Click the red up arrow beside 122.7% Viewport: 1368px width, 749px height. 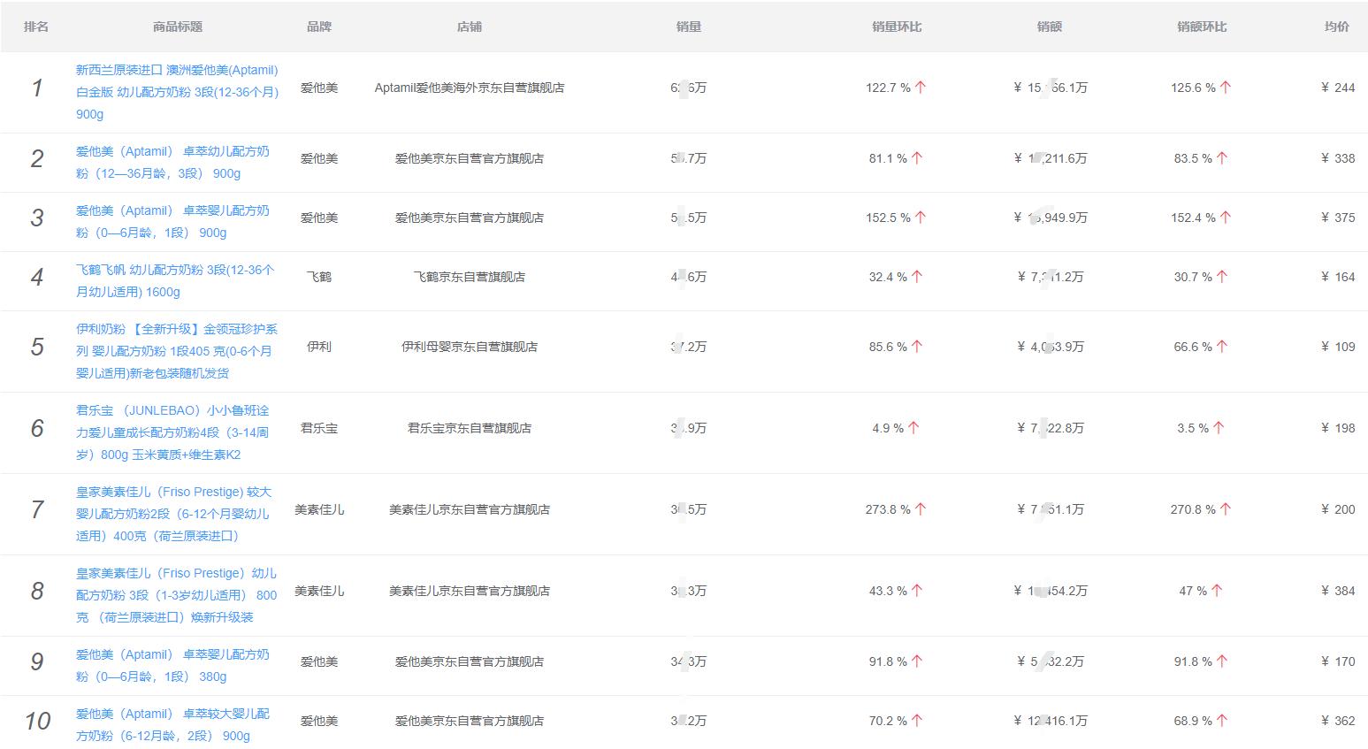click(x=920, y=87)
